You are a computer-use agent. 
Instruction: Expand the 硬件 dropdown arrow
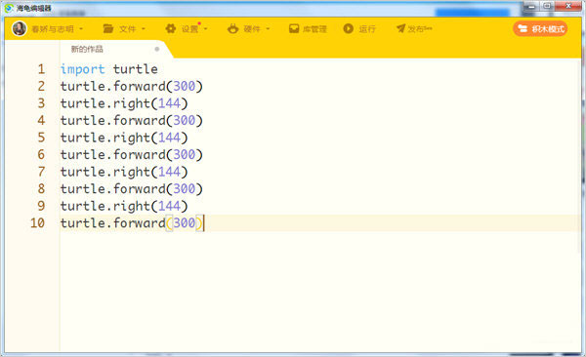(268, 28)
